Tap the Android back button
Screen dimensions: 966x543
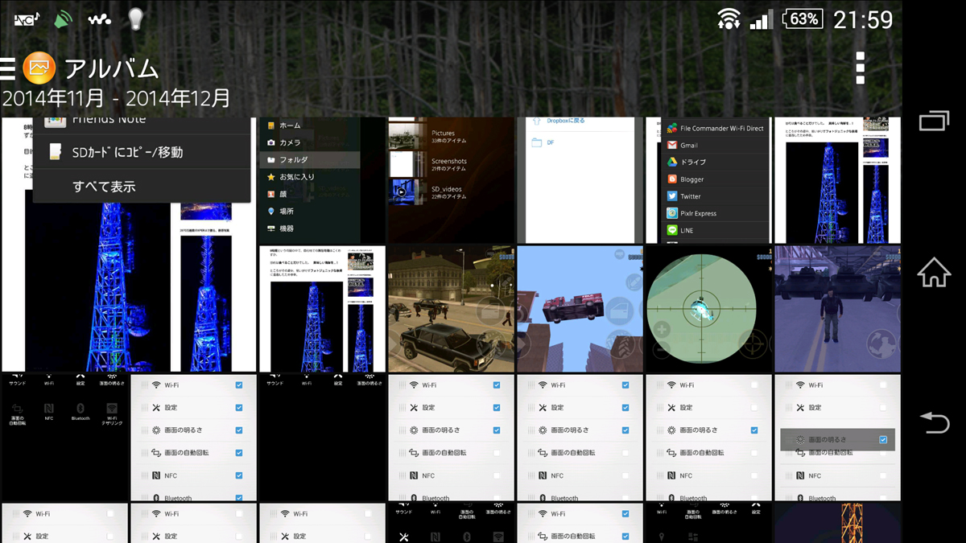(934, 422)
